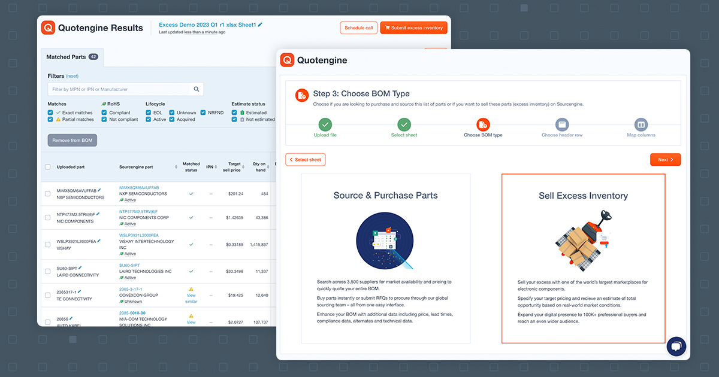Choose the Sell Excess Inventory card title

583,196
